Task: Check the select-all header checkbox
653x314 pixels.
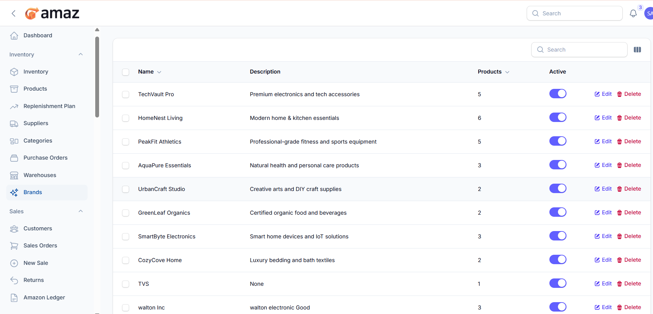Action: (126, 72)
